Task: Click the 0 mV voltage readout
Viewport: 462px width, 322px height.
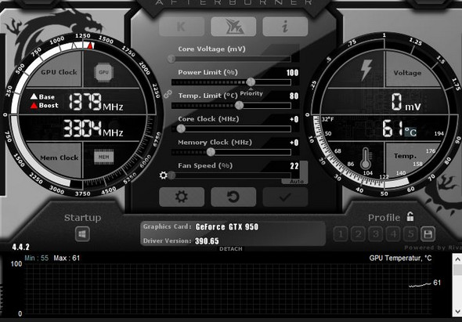Action: coord(406,103)
